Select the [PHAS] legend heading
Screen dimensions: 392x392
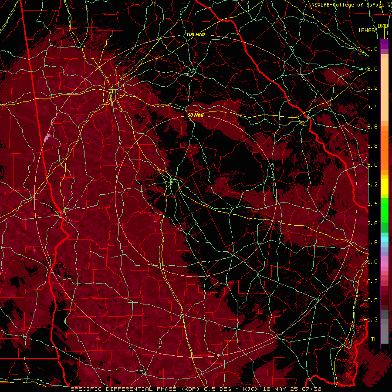coord(368,30)
